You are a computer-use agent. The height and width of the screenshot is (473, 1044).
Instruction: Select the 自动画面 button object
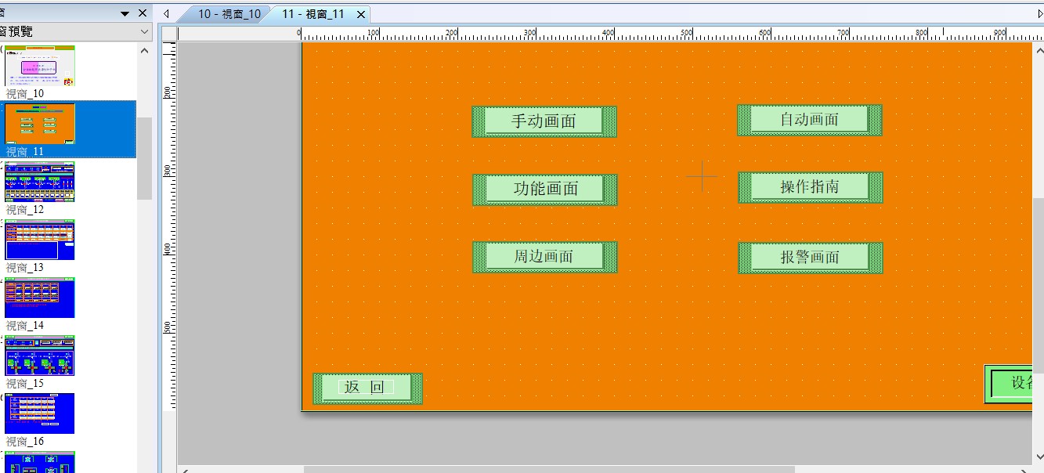point(809,120)
